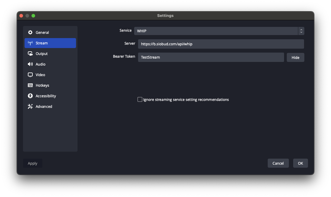Cancel the settings changes
This screenshot has width=331, height=197.
tap(278, 163)
